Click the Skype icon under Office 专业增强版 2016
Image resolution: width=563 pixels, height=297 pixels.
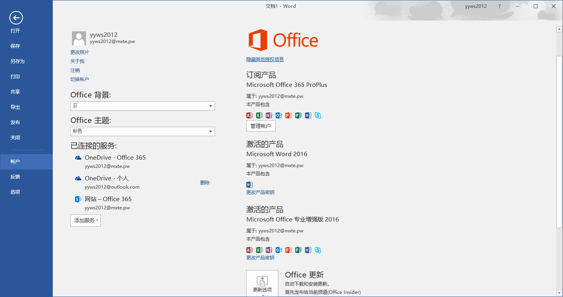pos(318,250)
